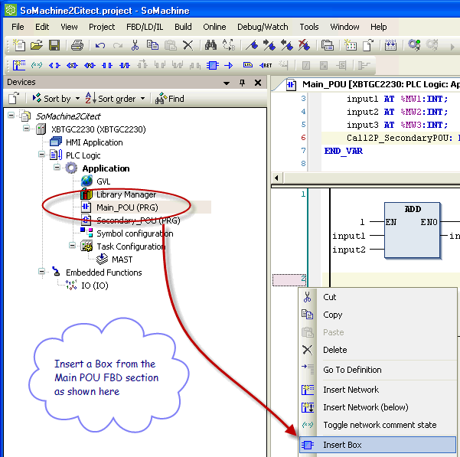
Task: Open the File menu
Action: click(18, 27)
